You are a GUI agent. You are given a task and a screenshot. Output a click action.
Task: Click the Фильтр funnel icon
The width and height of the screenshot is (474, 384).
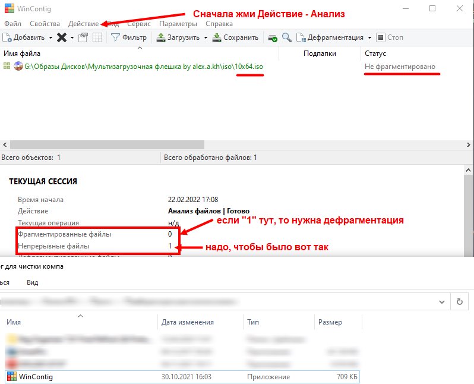(116, 37)
